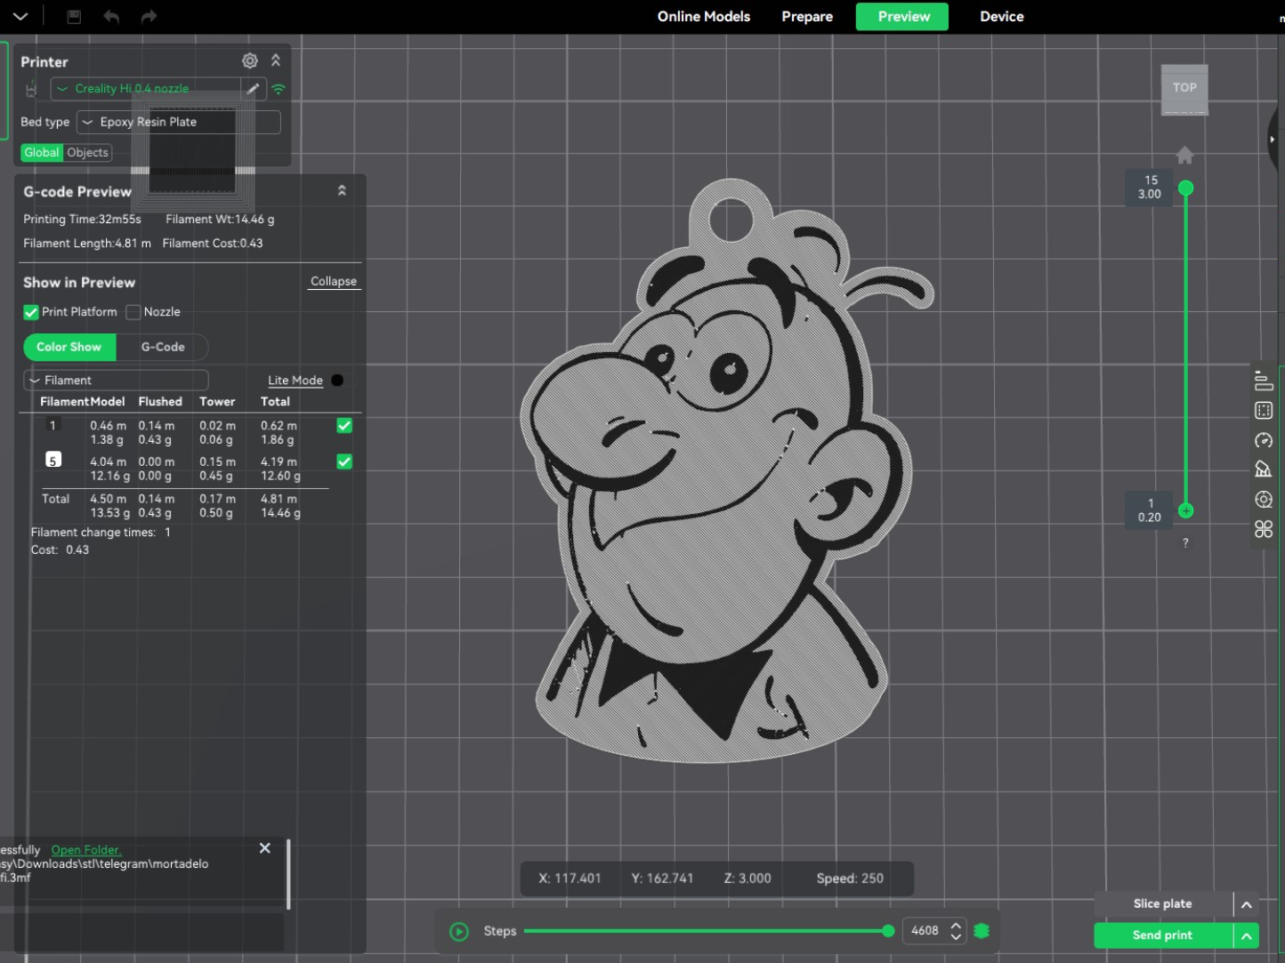The height and width of the screenshot is (963, 1285).
Task: Click the "Filament change times: 1" text
Action: pyautogui.click(x=101, y=533)
